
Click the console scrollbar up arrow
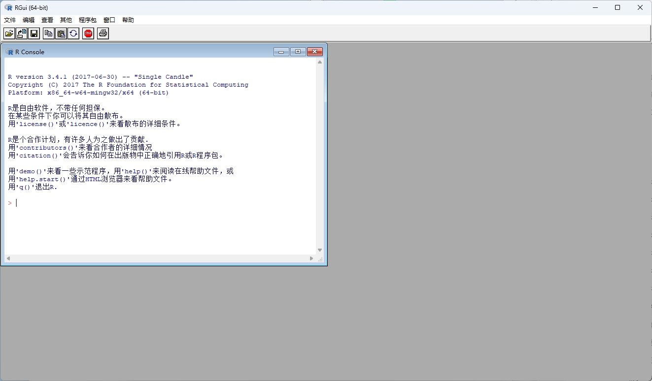click(320, 63)
